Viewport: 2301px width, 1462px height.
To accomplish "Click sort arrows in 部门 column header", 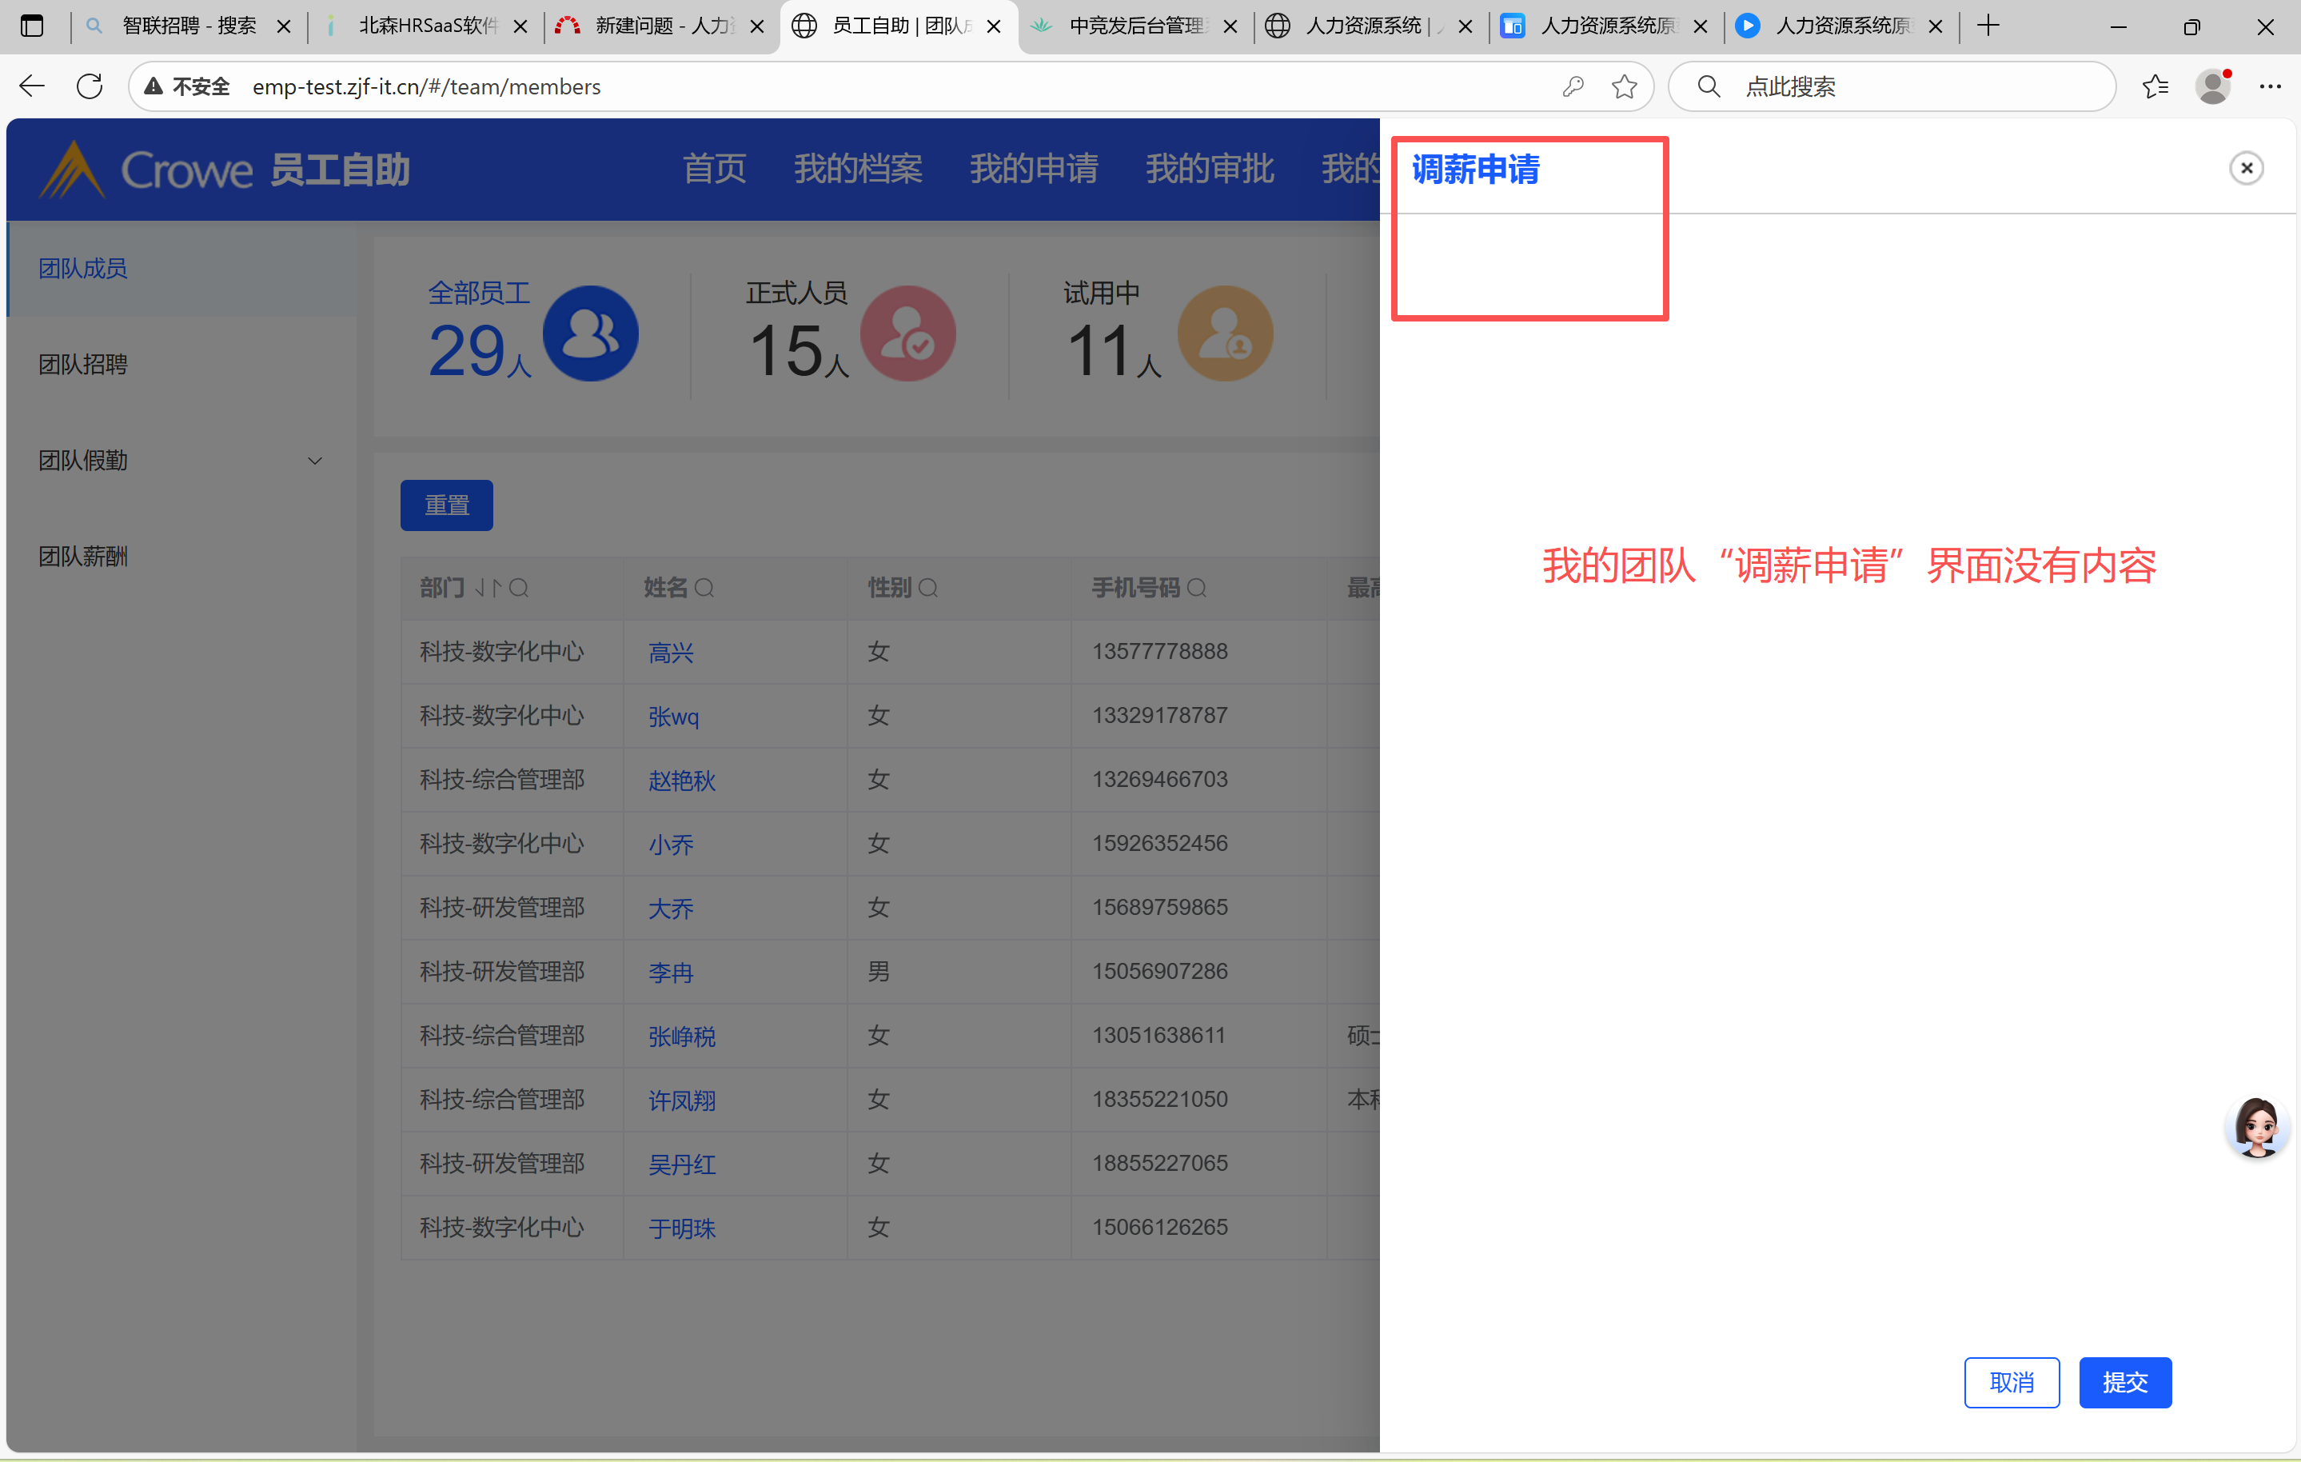I will pos(489,588).
